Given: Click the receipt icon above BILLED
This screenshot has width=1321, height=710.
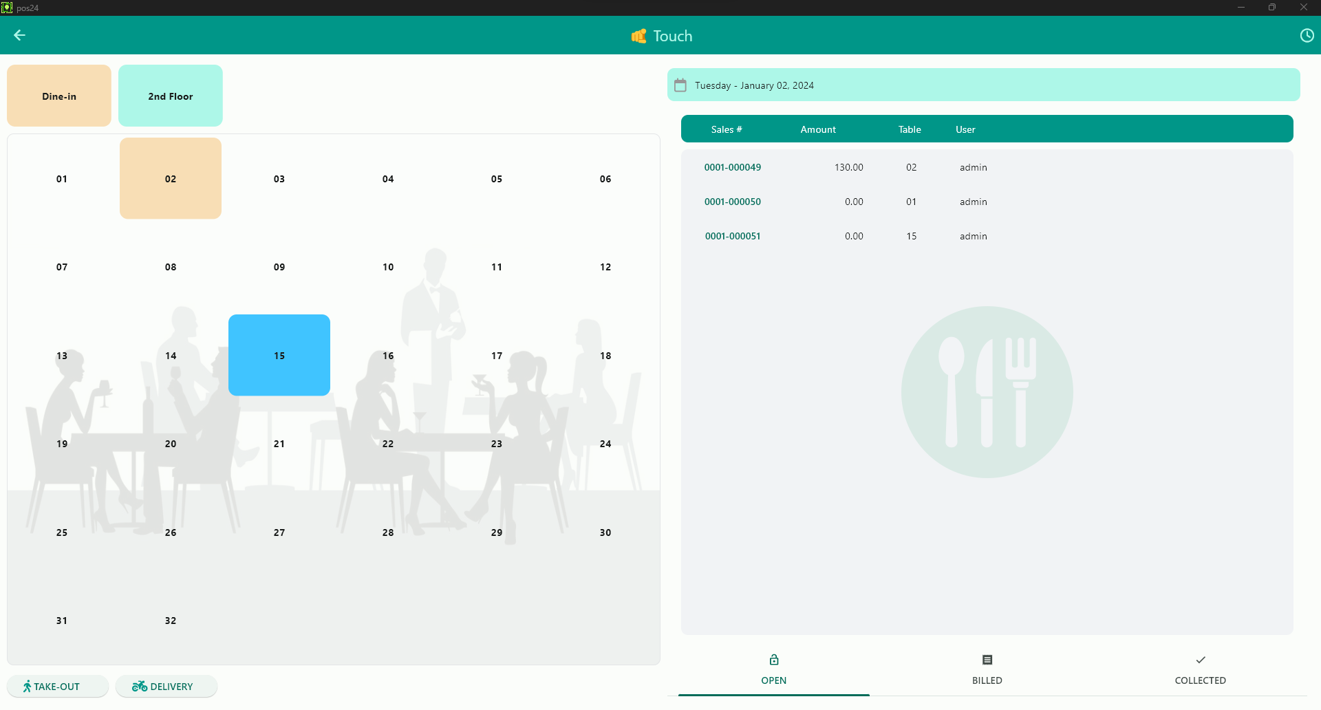Looking at the screenshot, I should tap(987, 660).
